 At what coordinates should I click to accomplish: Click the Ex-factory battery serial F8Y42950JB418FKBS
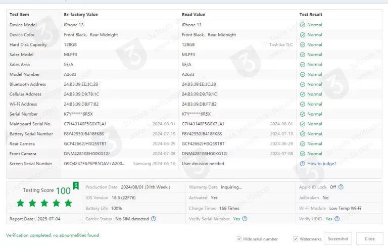point(84,134)
